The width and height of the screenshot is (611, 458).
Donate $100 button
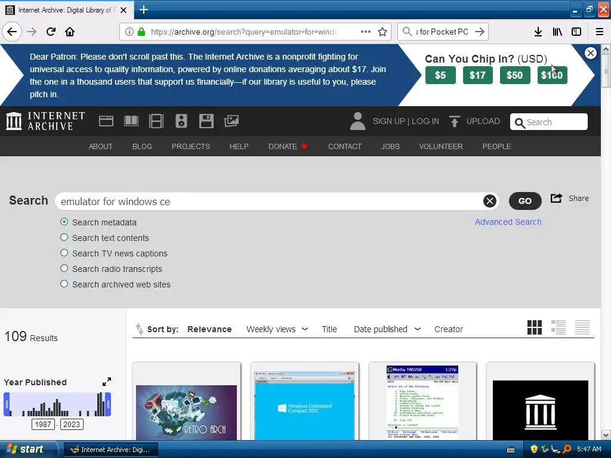pyautogui.click(x=552, y=75)
